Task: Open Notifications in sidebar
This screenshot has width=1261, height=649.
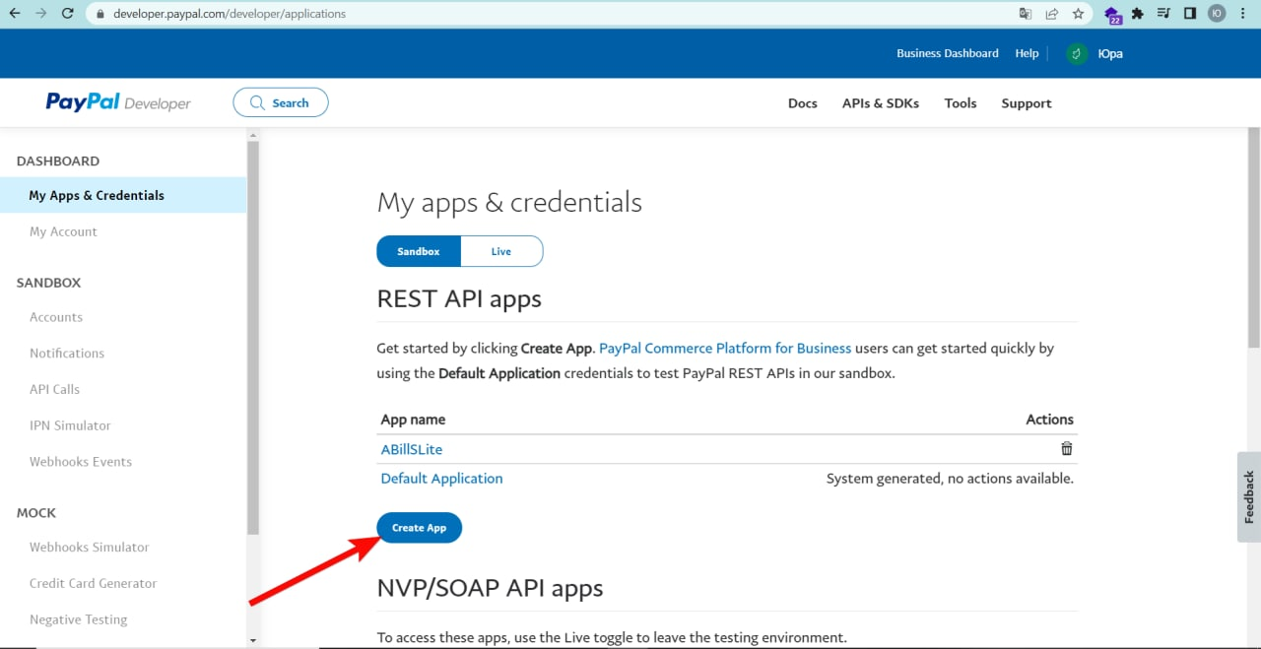Action: 67,353
